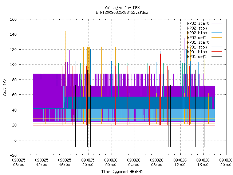Click the black NPD1 defl legend line
Screen dimensions: 233x175
tap(217, 57)
